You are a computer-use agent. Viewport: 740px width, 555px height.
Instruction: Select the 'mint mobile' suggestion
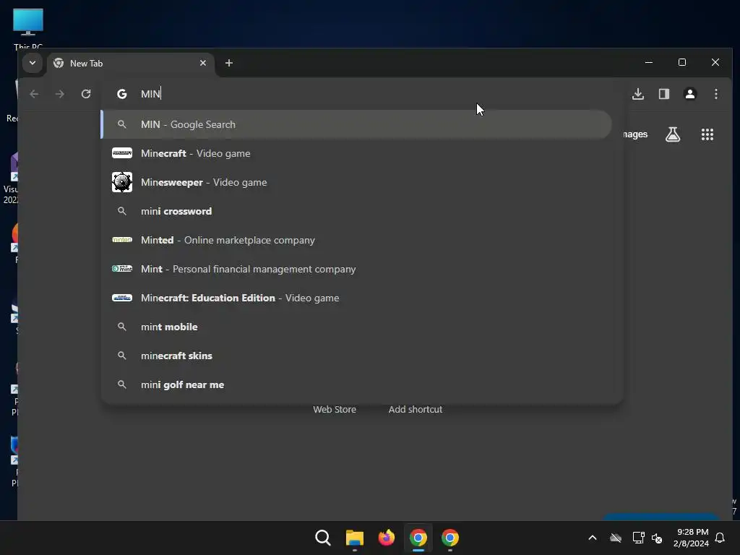(357, 327)
